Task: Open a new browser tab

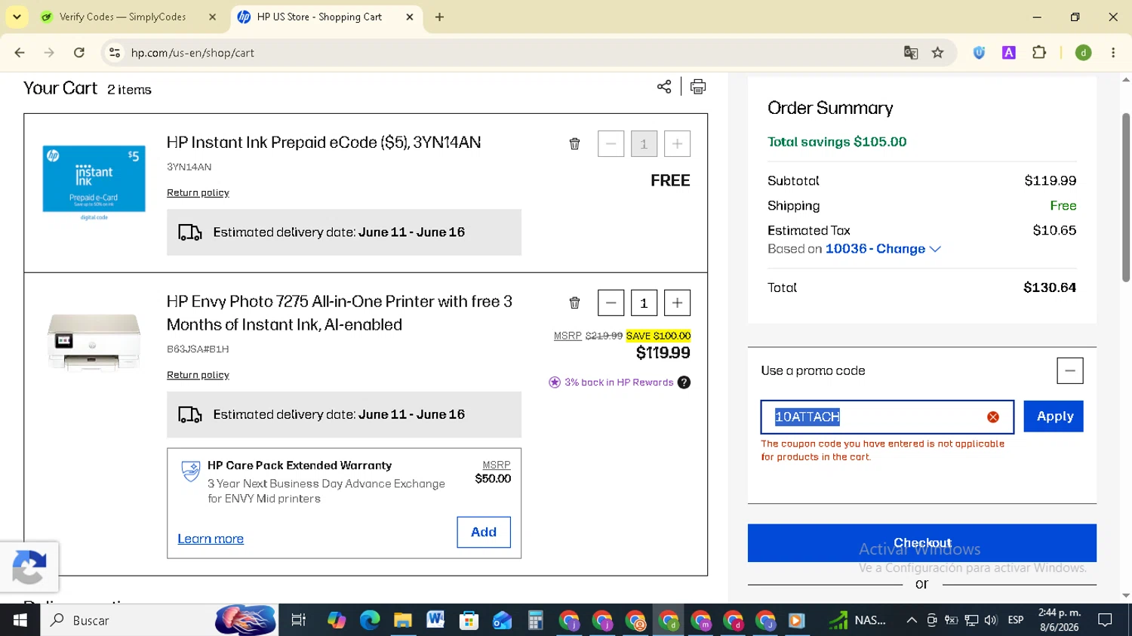Action: tap(439, 17)
